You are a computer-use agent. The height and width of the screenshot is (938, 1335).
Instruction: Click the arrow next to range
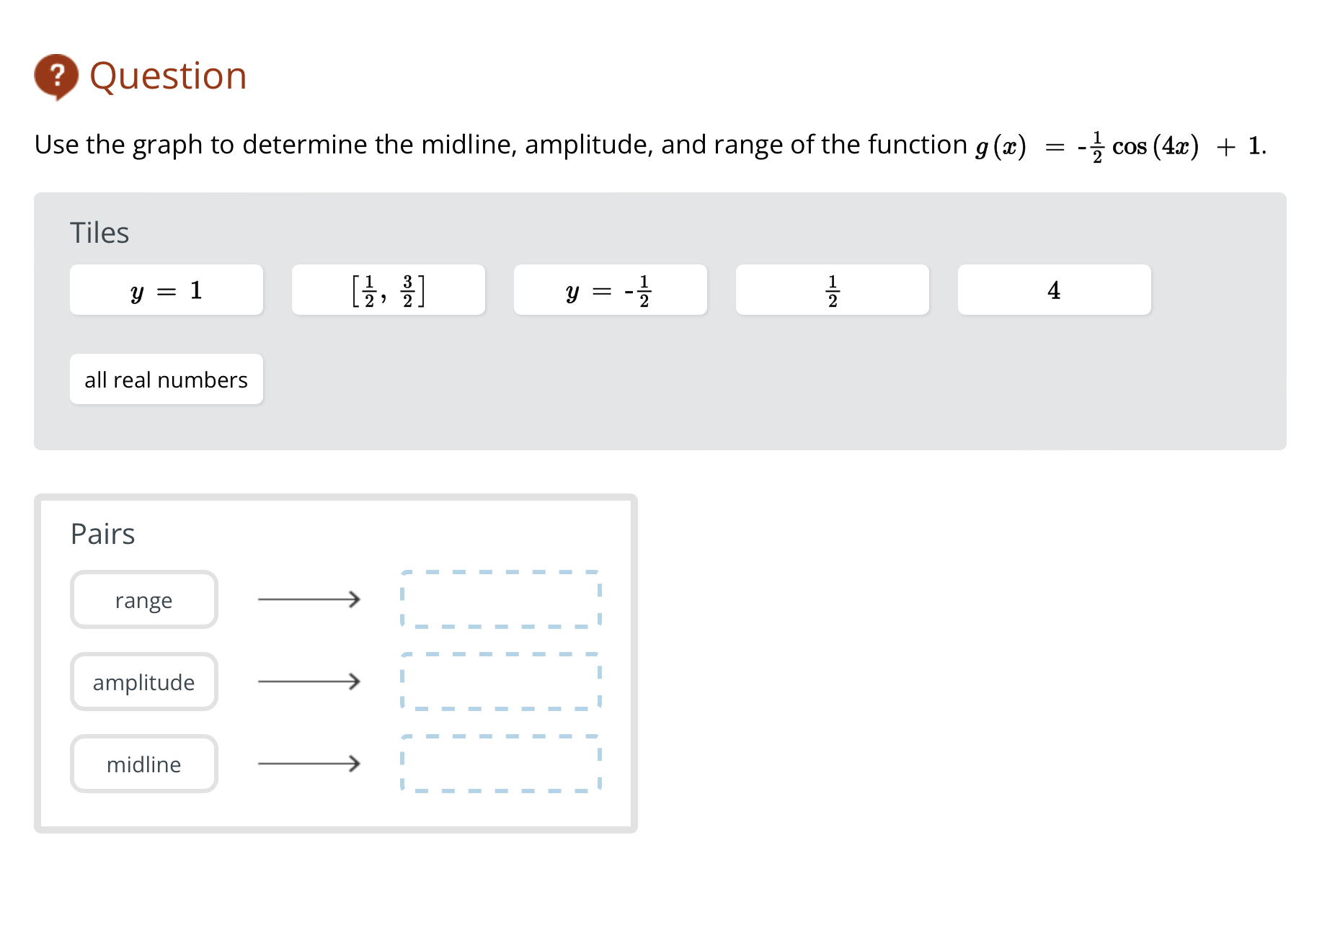[x=310, y=599]
